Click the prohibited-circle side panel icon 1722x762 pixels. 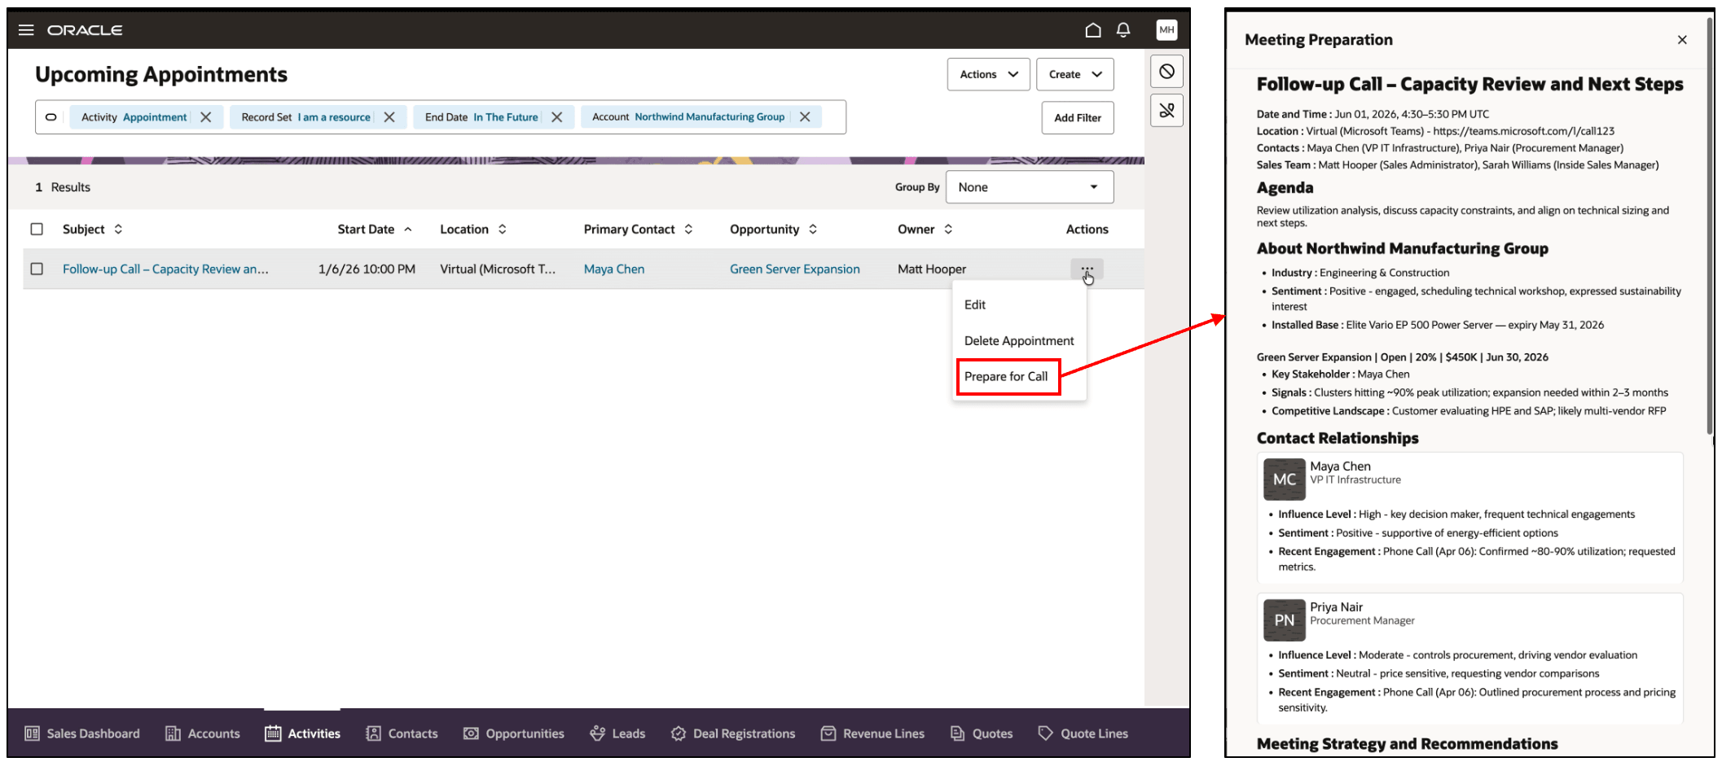point(1166,72)
